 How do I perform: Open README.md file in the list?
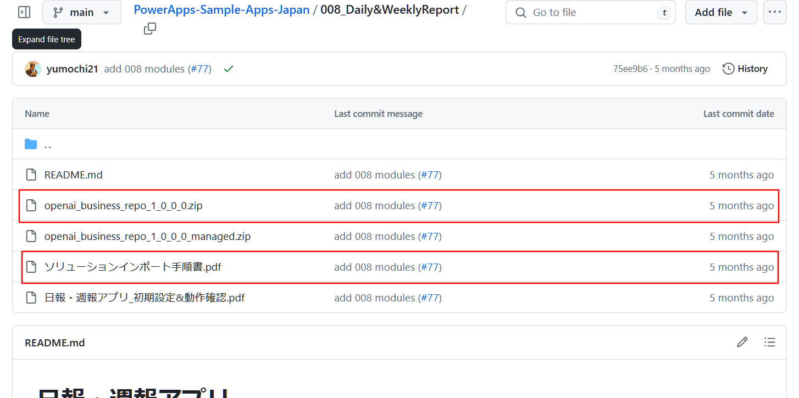click(74, 175)
